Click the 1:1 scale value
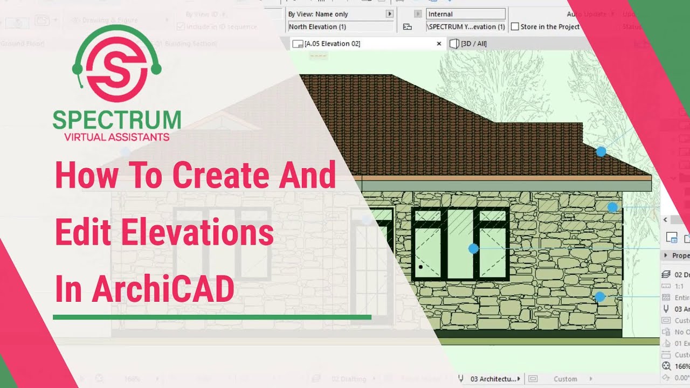The height and width of the screenshot is (388, 690). 679,286
